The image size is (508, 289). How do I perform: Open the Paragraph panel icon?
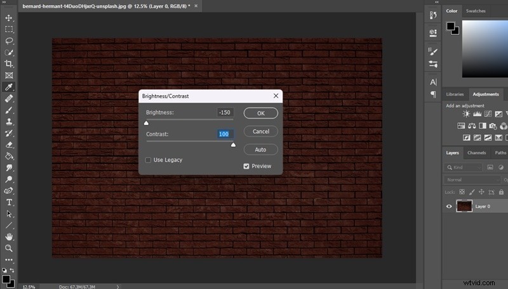click(433, 94)
